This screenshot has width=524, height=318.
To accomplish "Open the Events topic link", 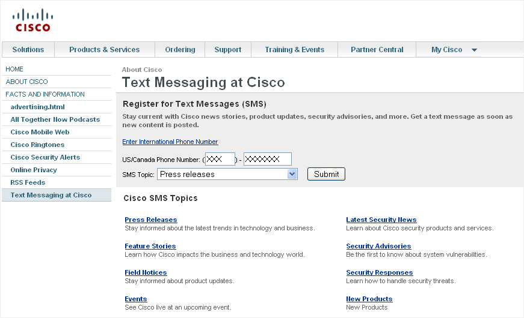I will tap(136, 299).
